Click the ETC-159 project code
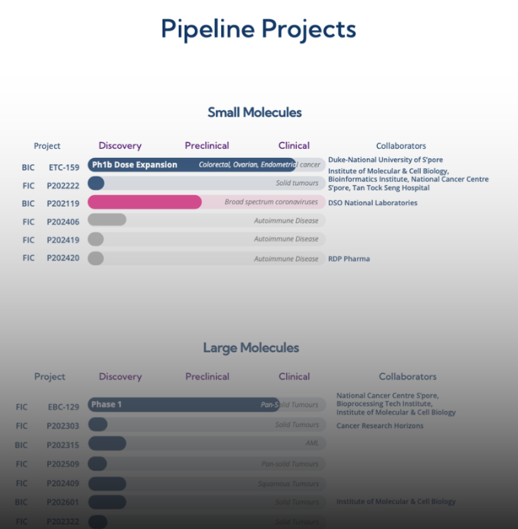 point(64,167)
